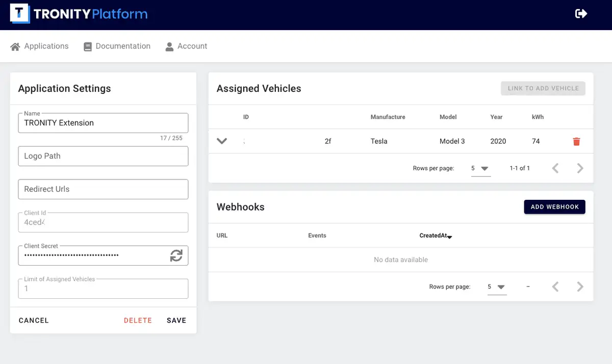Navigate to the Account page
The width and height of the screenshot is (612, 364).
click(186, 46)
